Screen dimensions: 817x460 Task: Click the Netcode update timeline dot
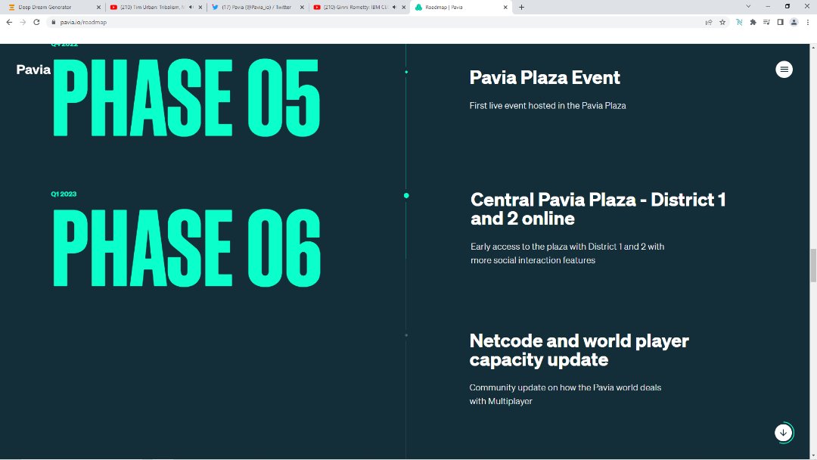click(x=406, y=335)
